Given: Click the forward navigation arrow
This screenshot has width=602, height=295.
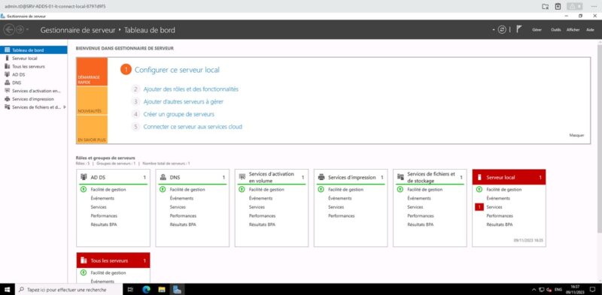Looking at the screenshot, I should click(x=20, y=29).
